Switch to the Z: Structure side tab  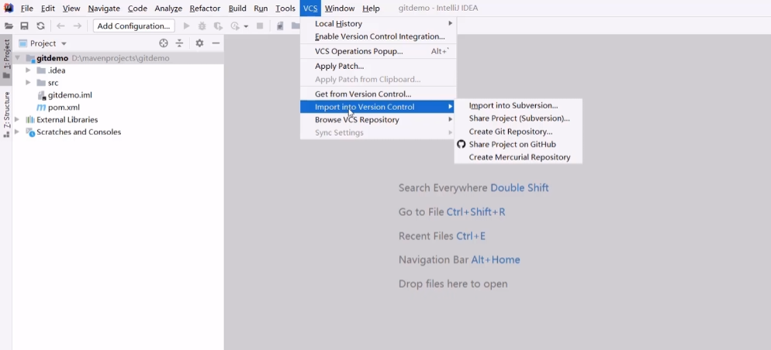pyautogui.click(x=6, y=114)
